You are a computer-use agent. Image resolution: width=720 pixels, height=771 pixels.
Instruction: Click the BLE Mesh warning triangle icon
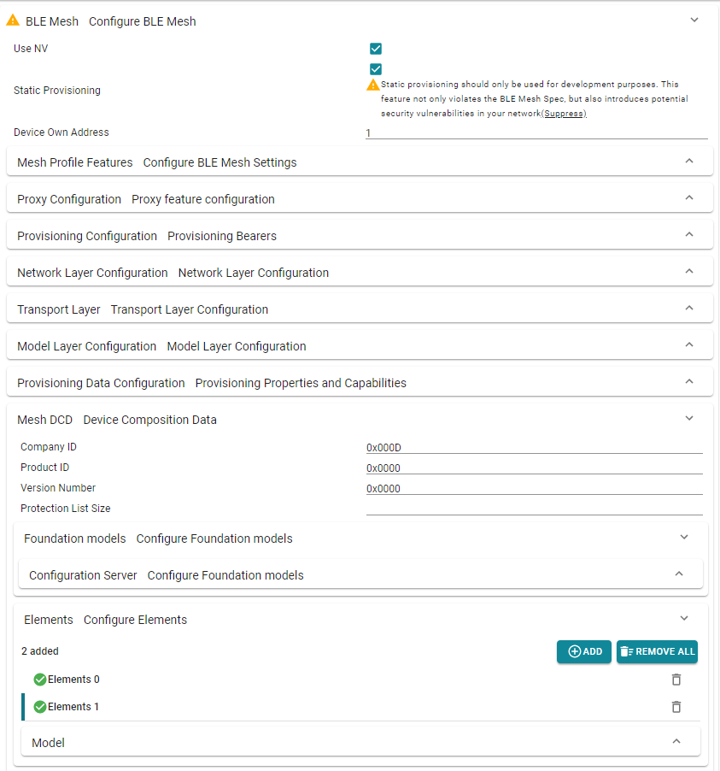(13, 21)
